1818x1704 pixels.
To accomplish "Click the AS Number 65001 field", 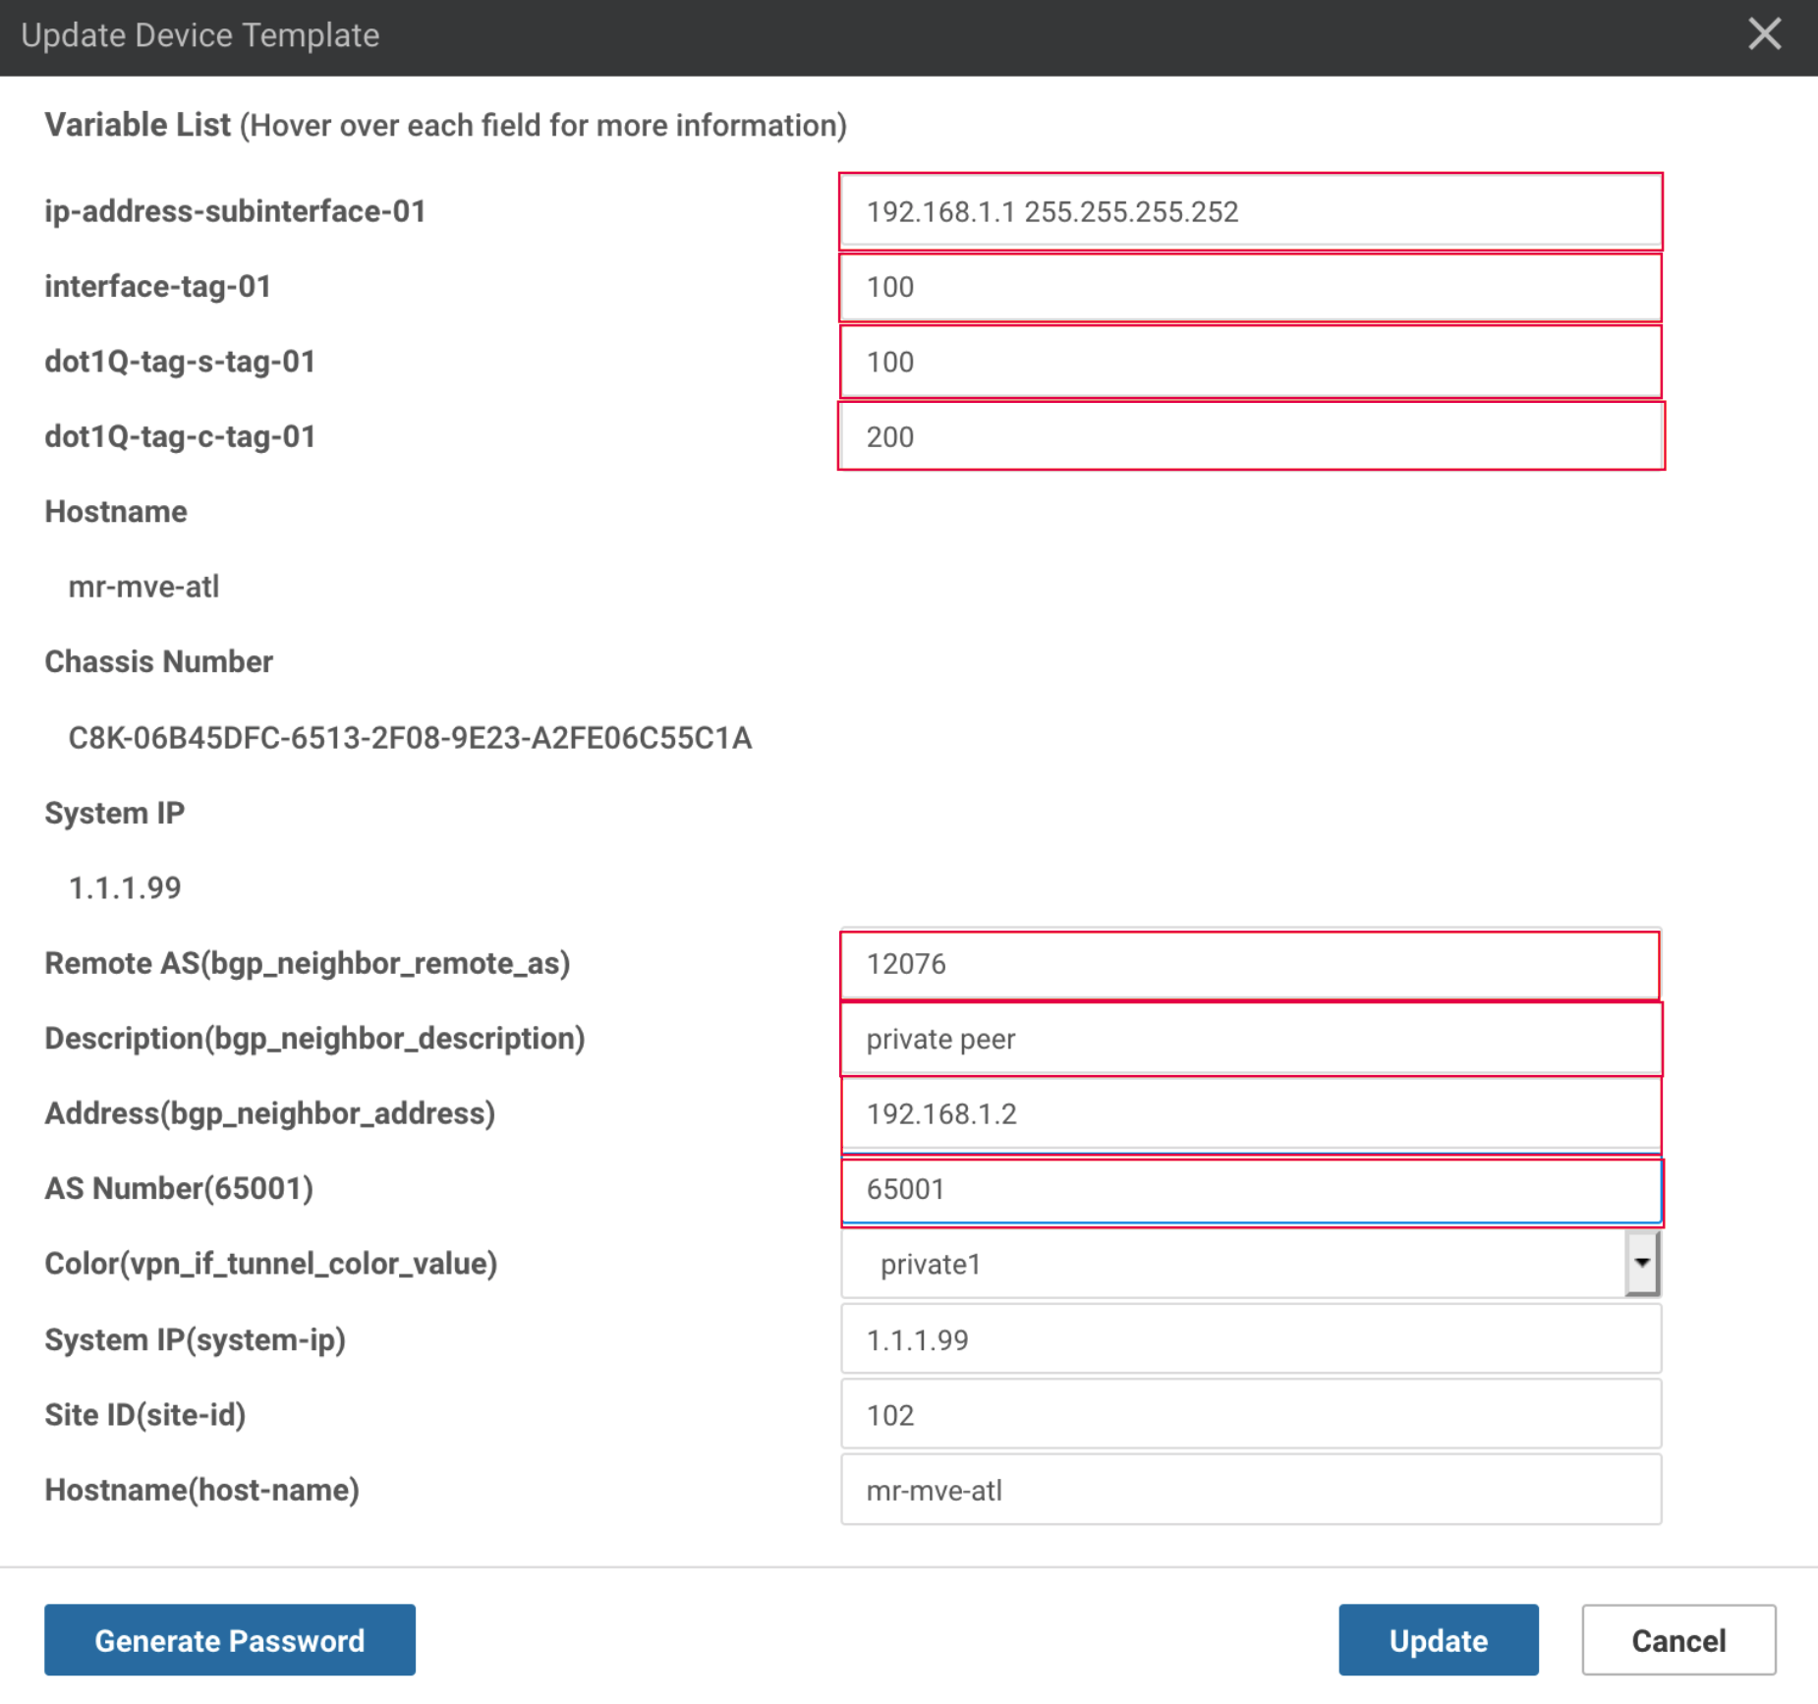I will click(x=1250, y=1189).
